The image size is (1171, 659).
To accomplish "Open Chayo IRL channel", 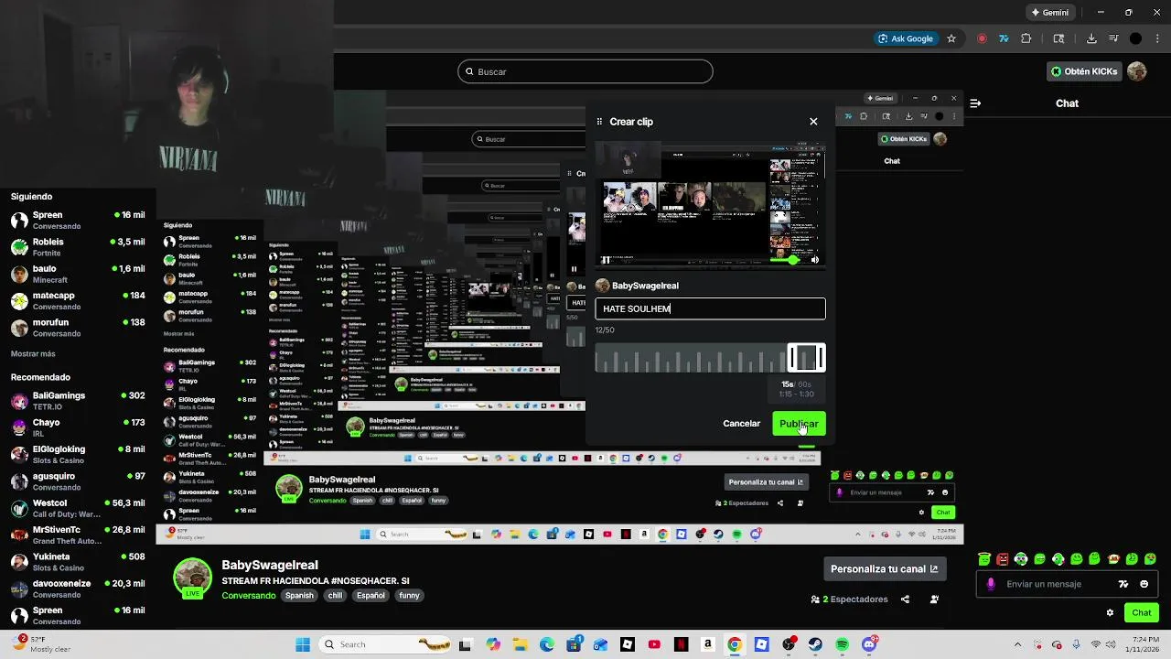I will 78,427.
